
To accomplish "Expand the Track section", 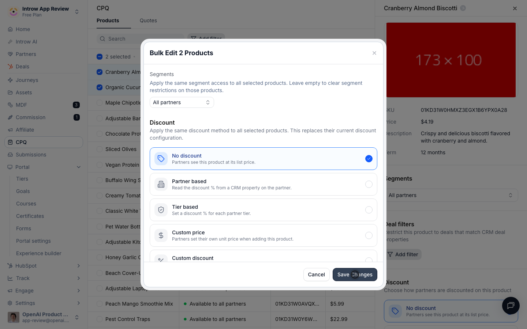I will click(x=79, y=278).
